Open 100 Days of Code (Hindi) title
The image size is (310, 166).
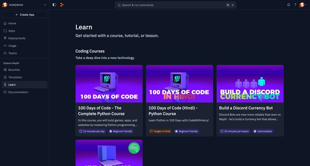pyautogui.click(x=173, y=111)
